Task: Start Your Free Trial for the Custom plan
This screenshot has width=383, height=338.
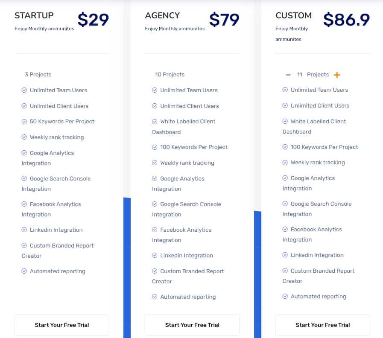Action: coord(322,325)
